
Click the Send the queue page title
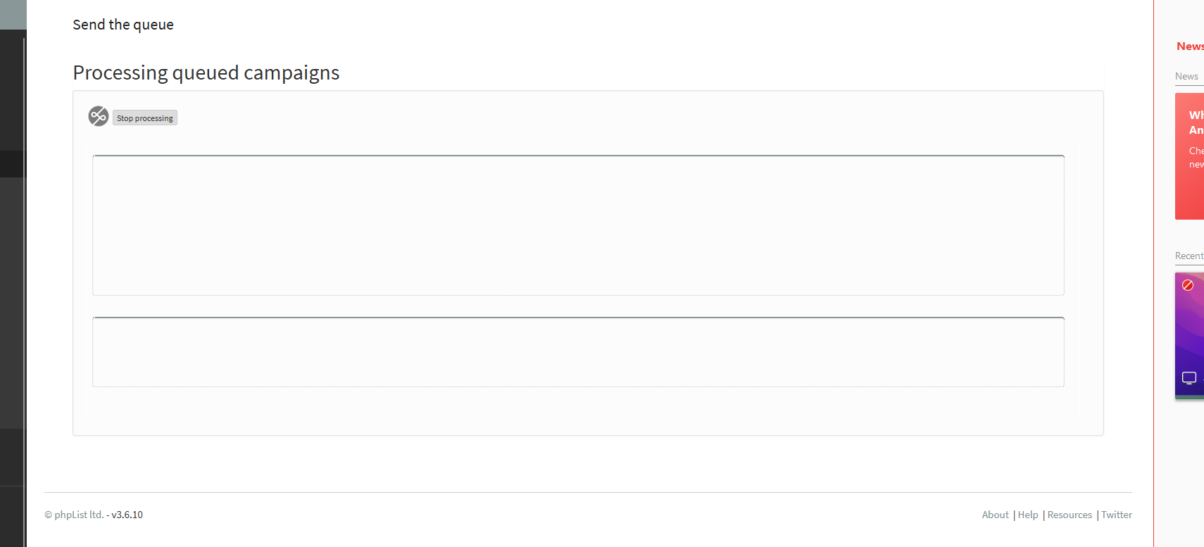point(123,25)
